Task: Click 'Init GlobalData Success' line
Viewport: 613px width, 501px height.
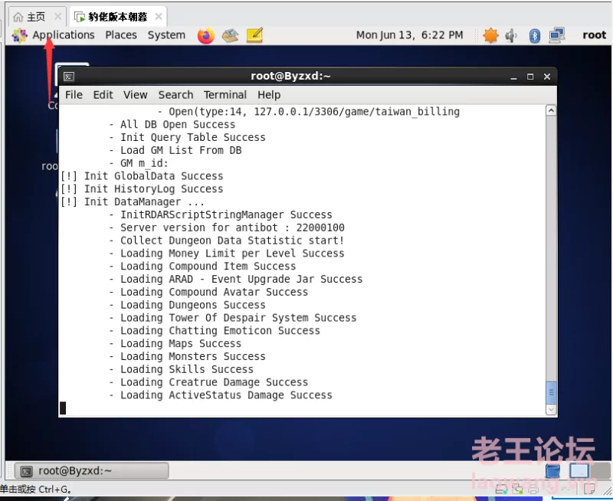Action: (142, 176)
